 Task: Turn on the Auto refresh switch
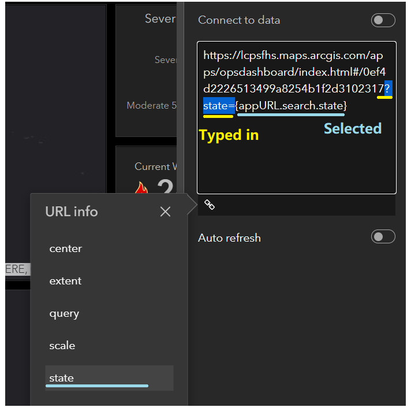(383, 237)
